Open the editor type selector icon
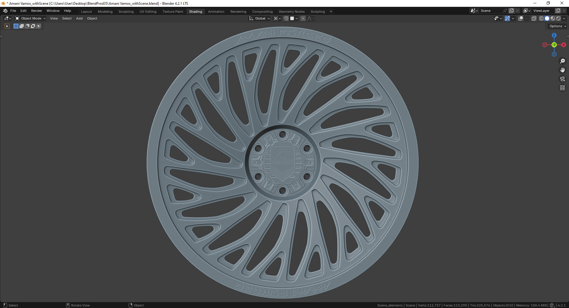This screenshot has width=569, height=308. [x=8, y=18]
